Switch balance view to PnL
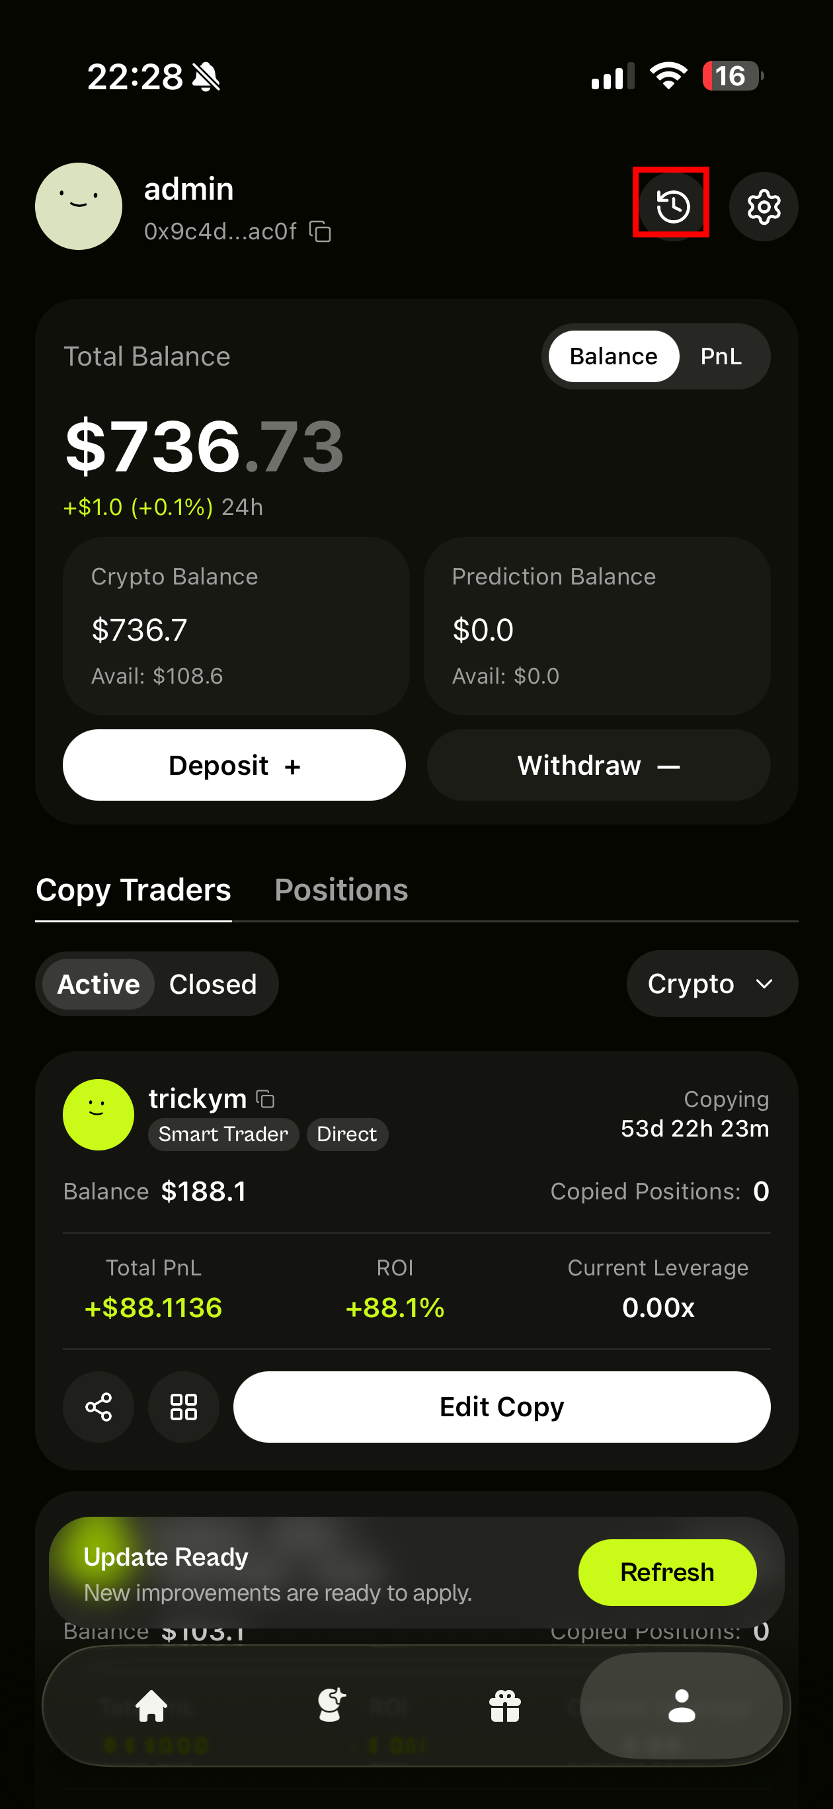833x1809 pixels. point(721,356)
